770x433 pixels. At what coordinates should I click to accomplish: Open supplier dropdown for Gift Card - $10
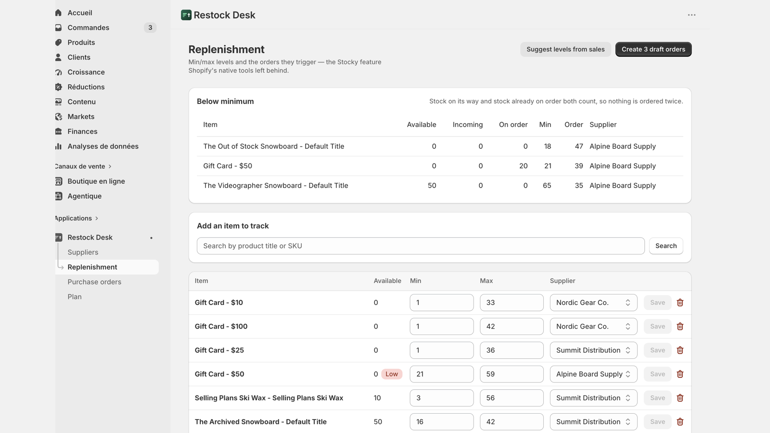[x=593, y=303]
